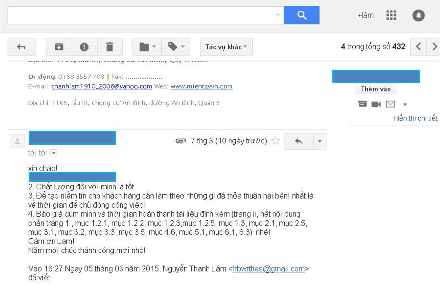Open Google apps grid

pos(391,15)
